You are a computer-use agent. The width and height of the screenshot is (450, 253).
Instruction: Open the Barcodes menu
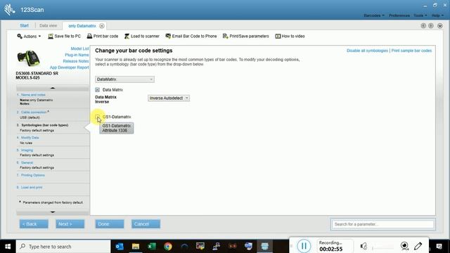374,15
